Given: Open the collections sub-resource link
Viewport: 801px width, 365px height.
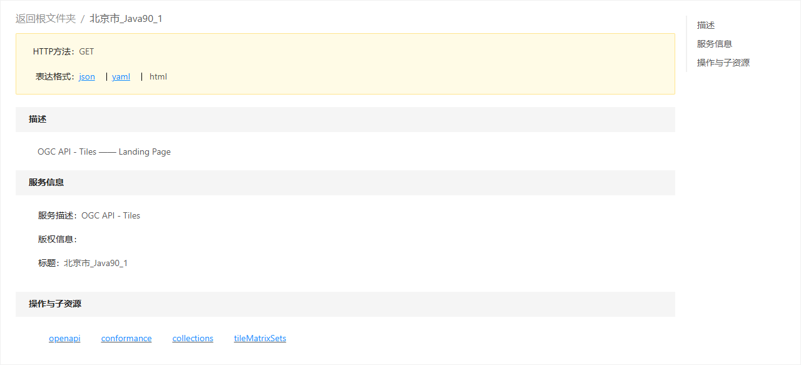Looking at the screenshot, I should click(x=193, y=339).
